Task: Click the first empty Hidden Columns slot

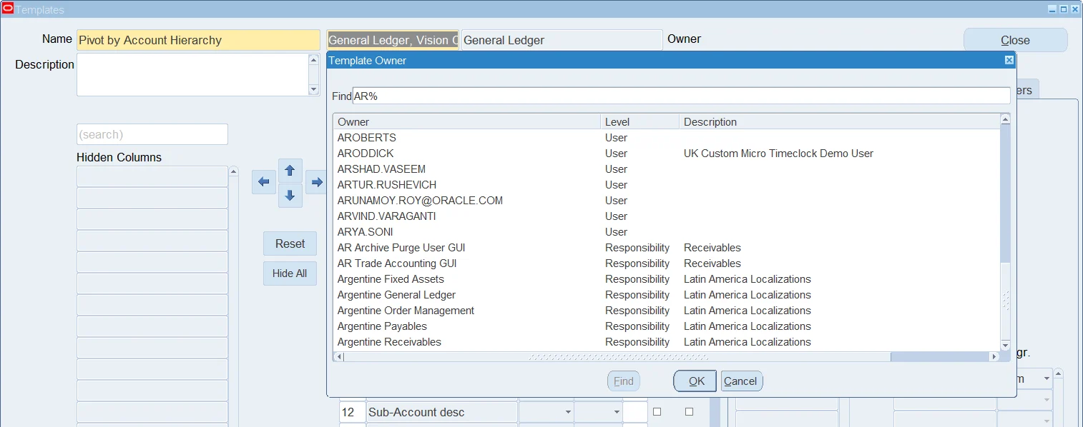Action: 152,176
